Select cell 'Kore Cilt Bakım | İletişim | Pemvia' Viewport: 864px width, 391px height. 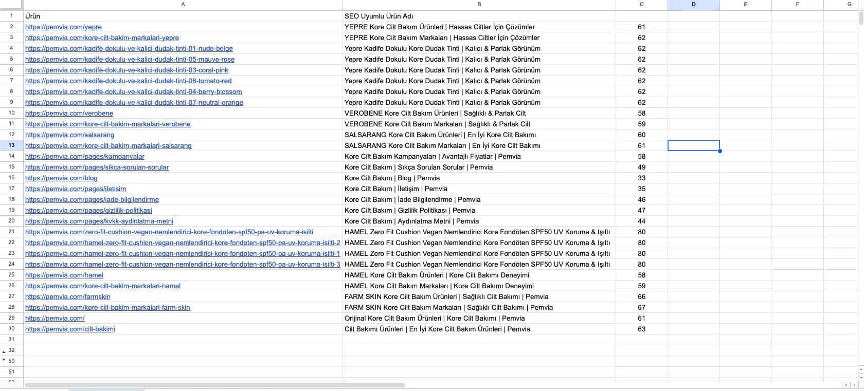click(x=479, y=189)
